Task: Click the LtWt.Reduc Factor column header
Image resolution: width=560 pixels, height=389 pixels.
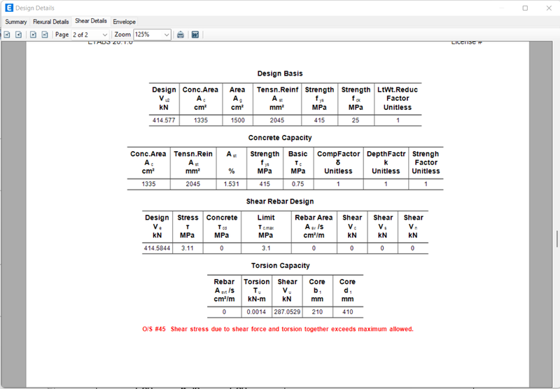Action: 398,99
